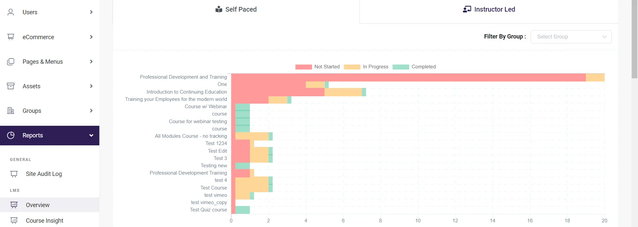638x227 pixels.
Task: Select the Reports pie chart icon
Action: (x=11, y=135)
